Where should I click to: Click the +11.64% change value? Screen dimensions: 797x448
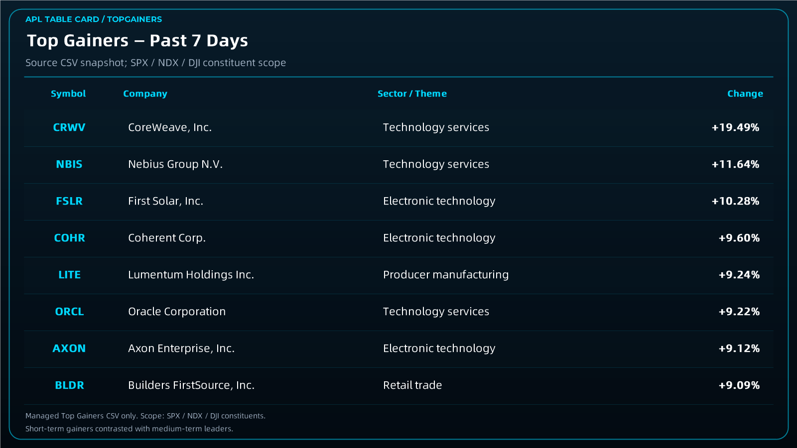point(735,164)
